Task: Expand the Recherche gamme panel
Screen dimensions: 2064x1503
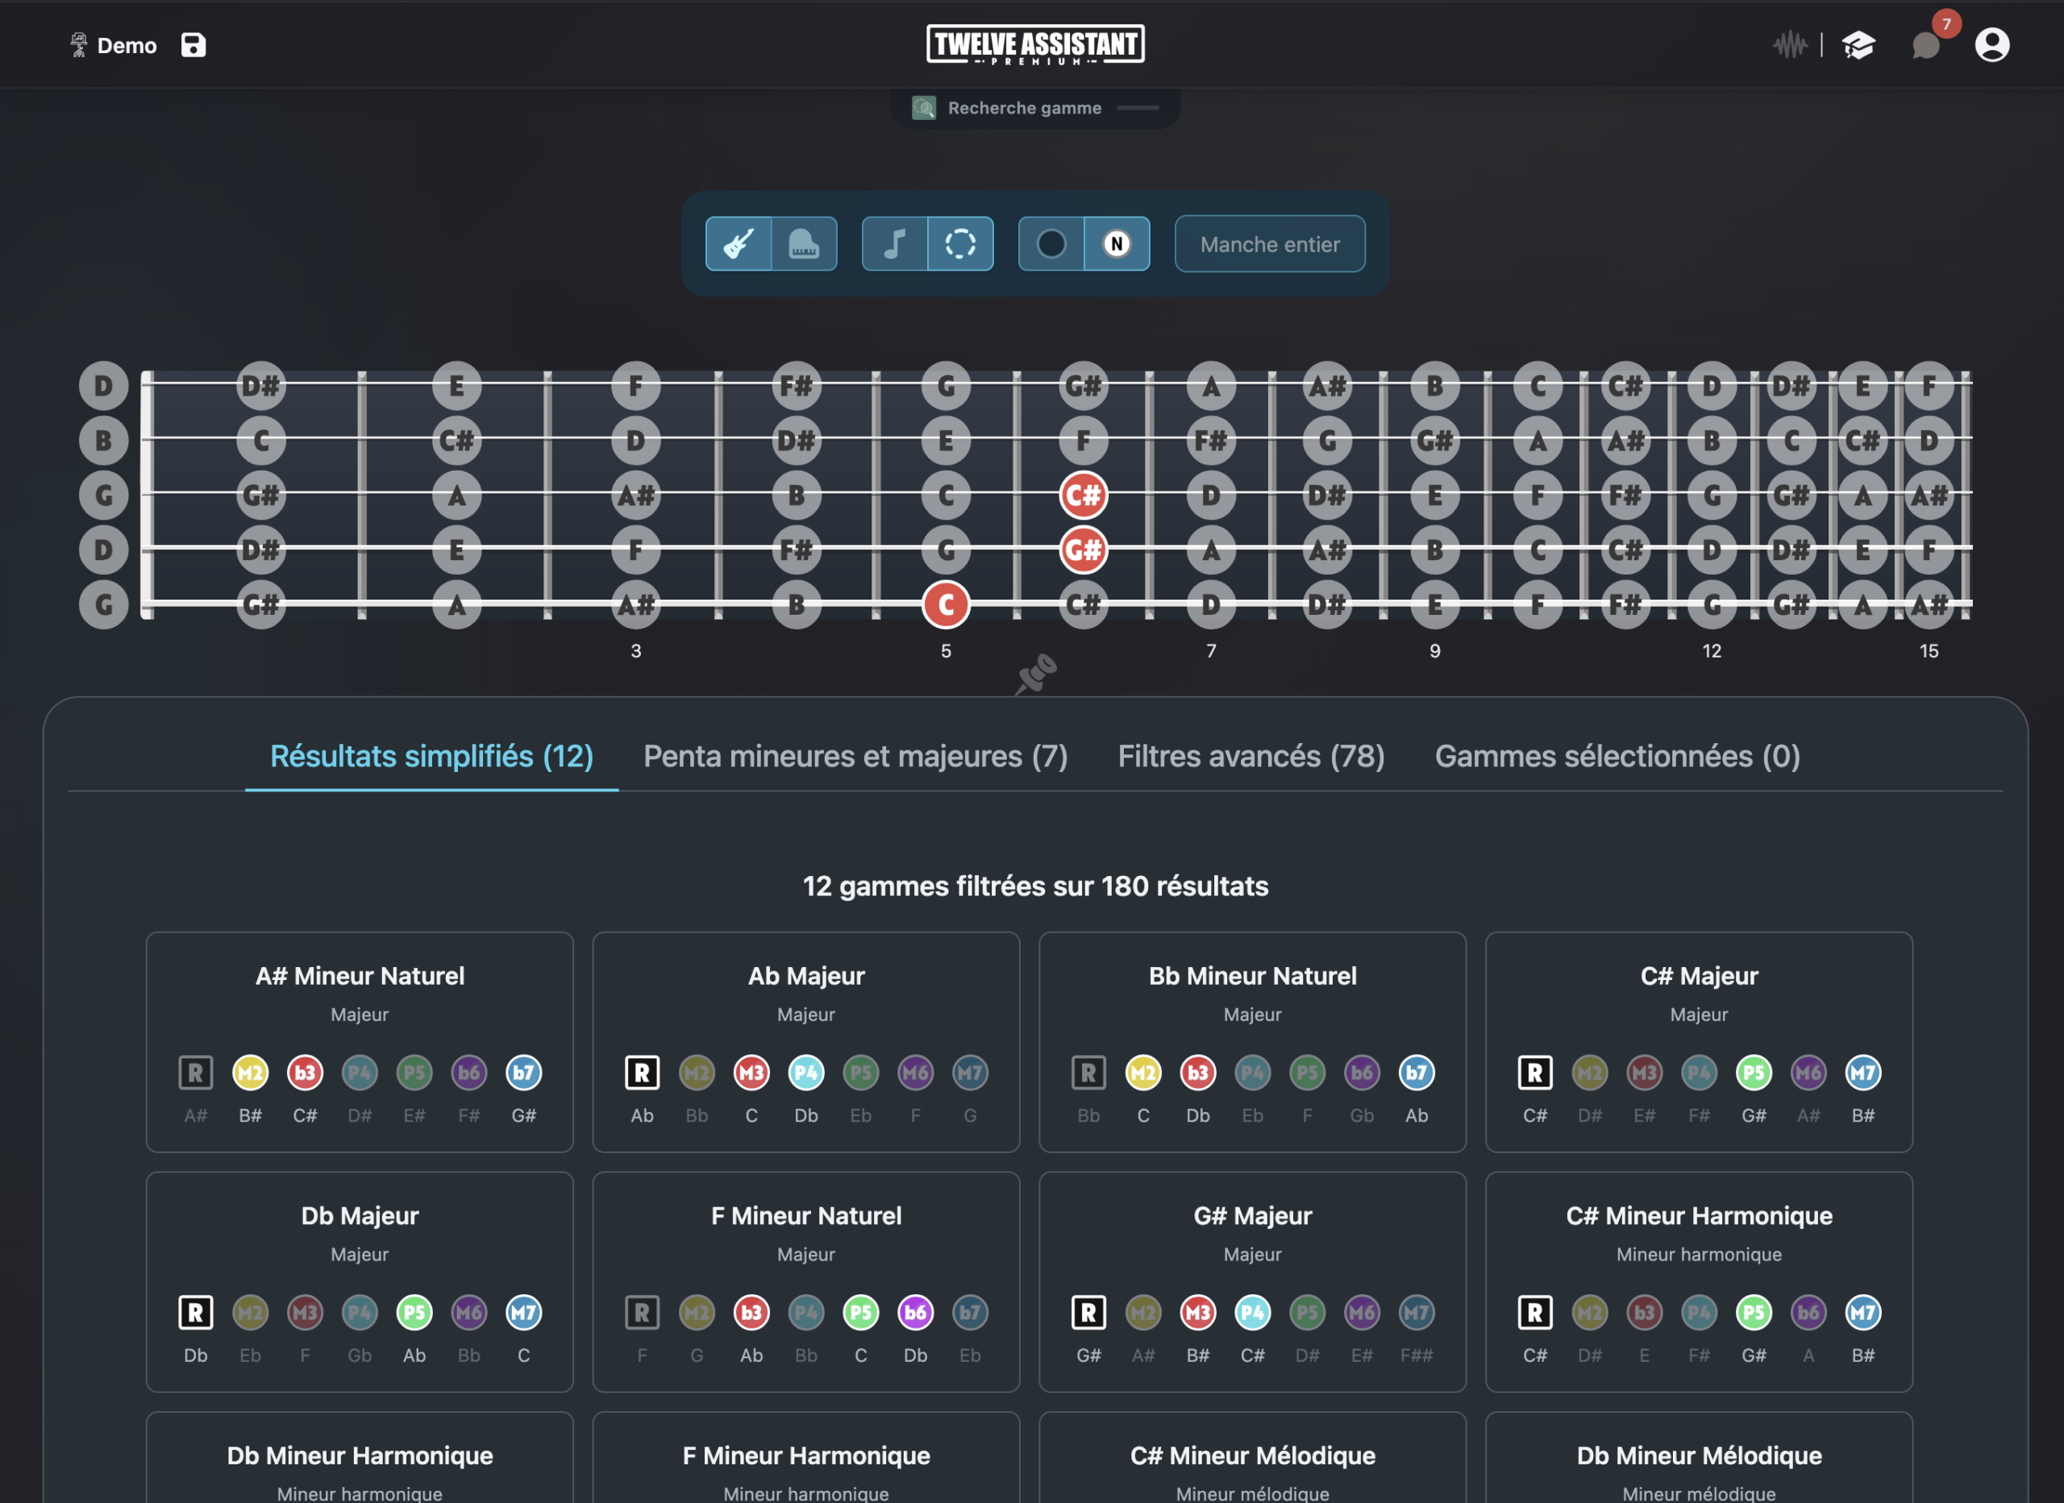Action: click(1036, 108)
